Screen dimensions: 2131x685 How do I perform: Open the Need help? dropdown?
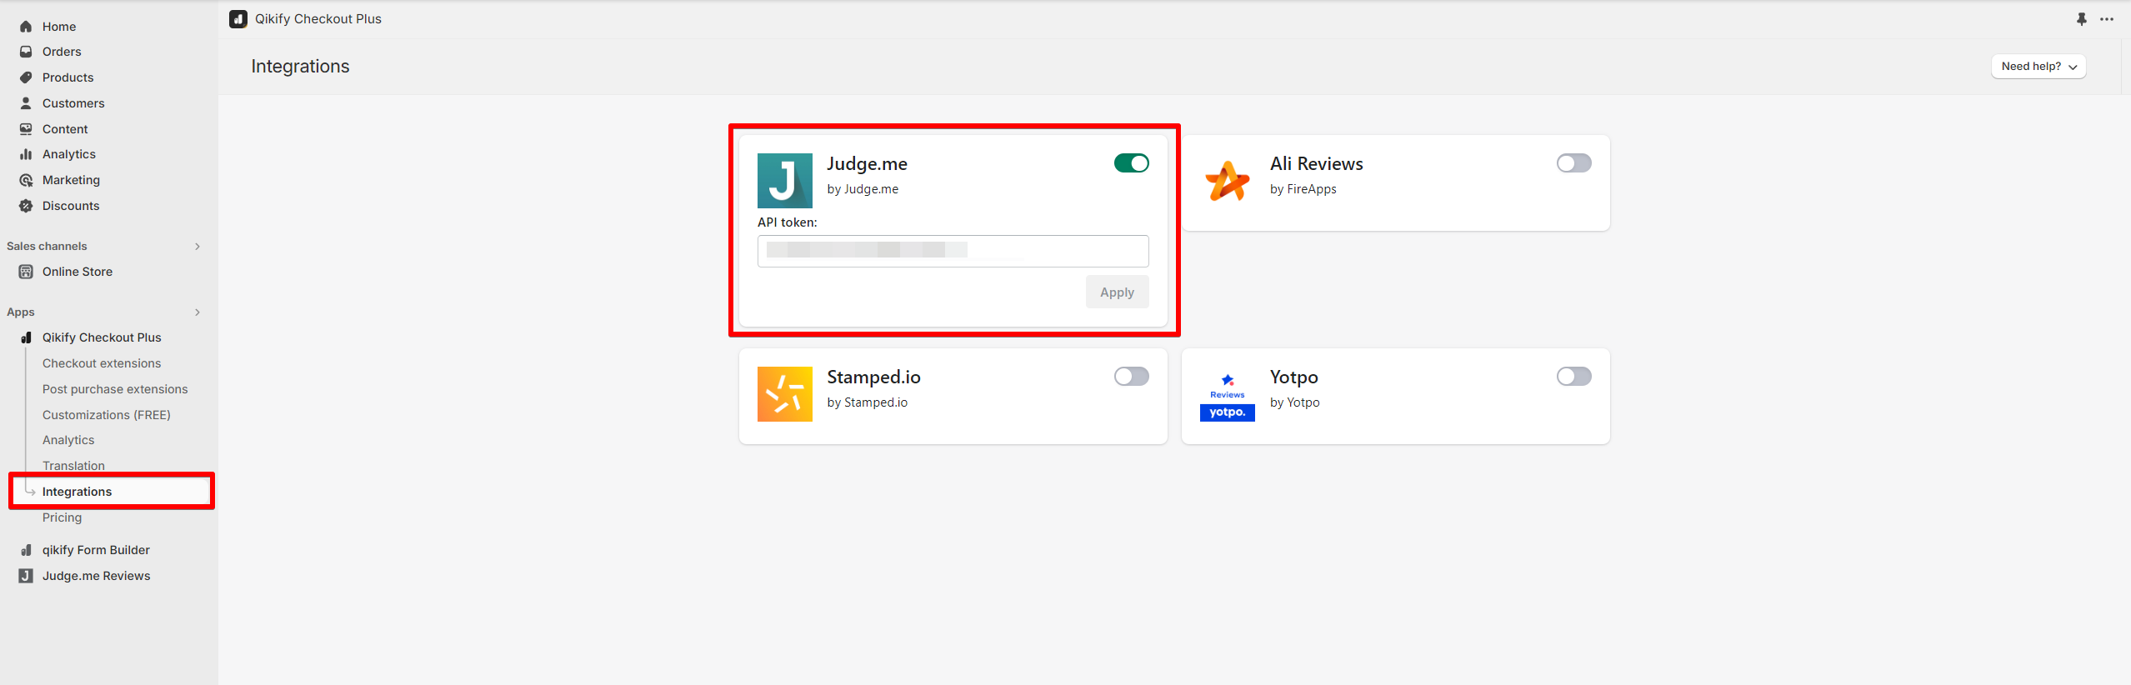(x=2038, y=67)
